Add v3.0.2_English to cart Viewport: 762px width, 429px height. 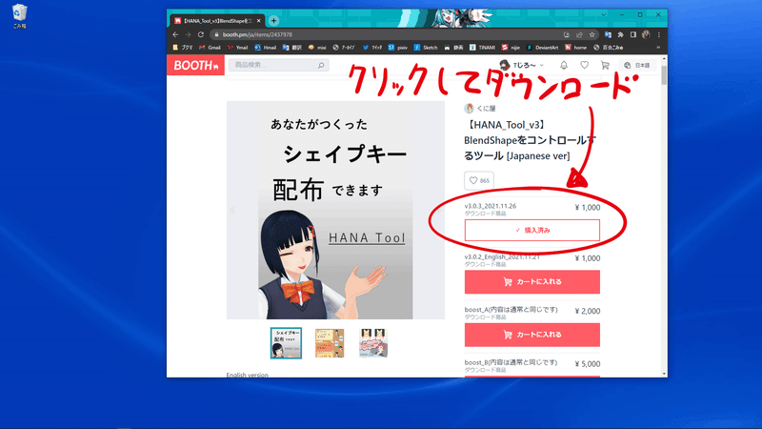(532, 282)
